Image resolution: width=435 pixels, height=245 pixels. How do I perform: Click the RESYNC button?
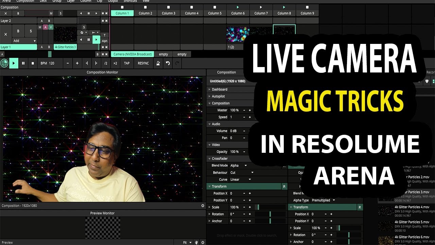click(143, 63)
